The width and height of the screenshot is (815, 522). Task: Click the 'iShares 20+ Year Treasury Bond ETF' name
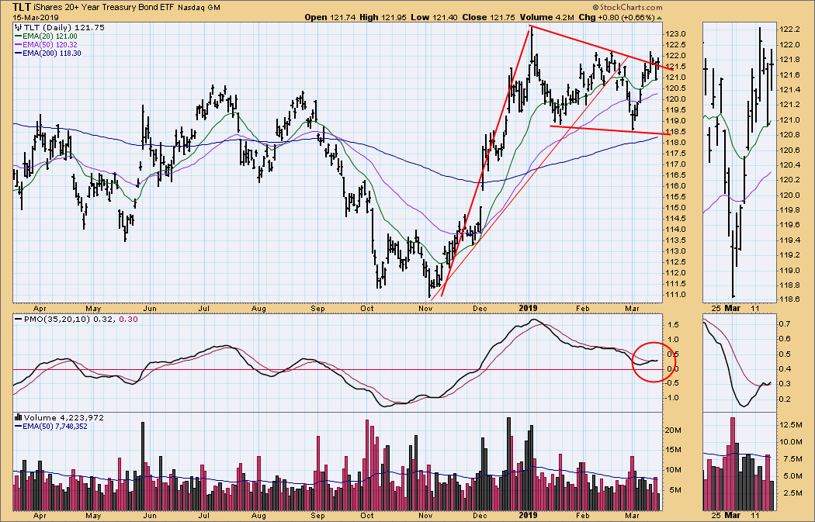105,8
